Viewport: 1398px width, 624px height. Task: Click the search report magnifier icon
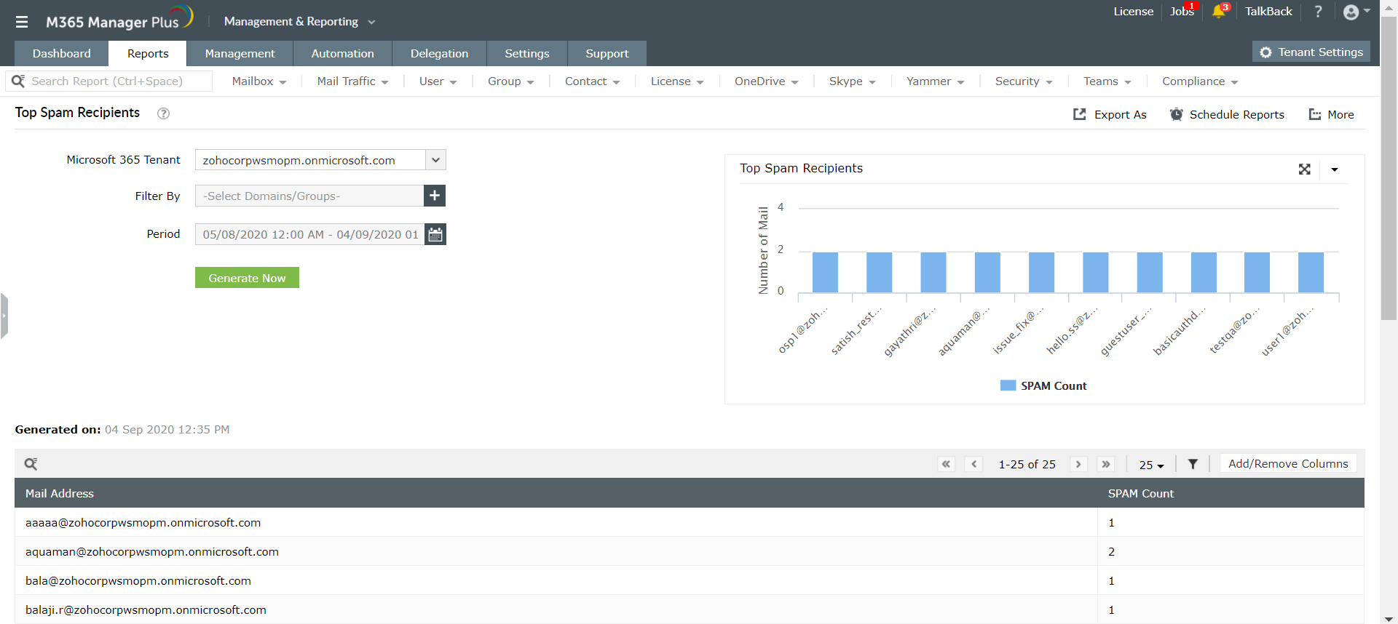18,81
